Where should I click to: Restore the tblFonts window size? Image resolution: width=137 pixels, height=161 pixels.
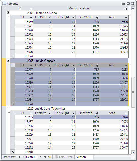pyautogui.click(x=128, y=3)
